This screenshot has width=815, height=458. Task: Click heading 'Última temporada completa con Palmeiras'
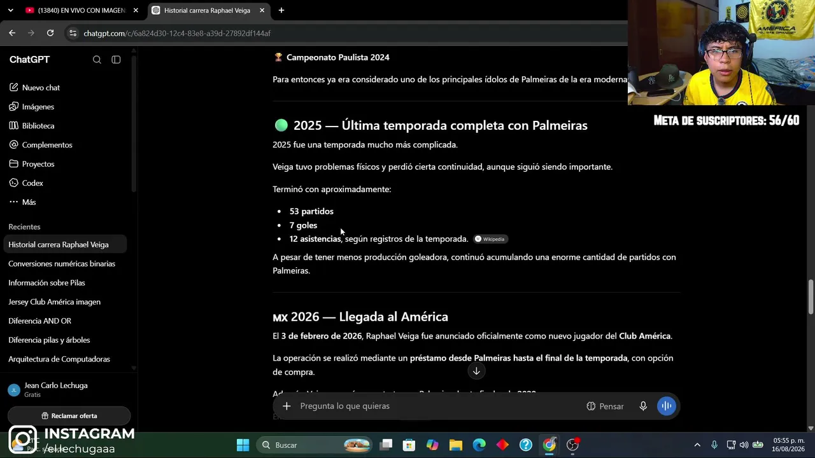click(x=464, y=125)
